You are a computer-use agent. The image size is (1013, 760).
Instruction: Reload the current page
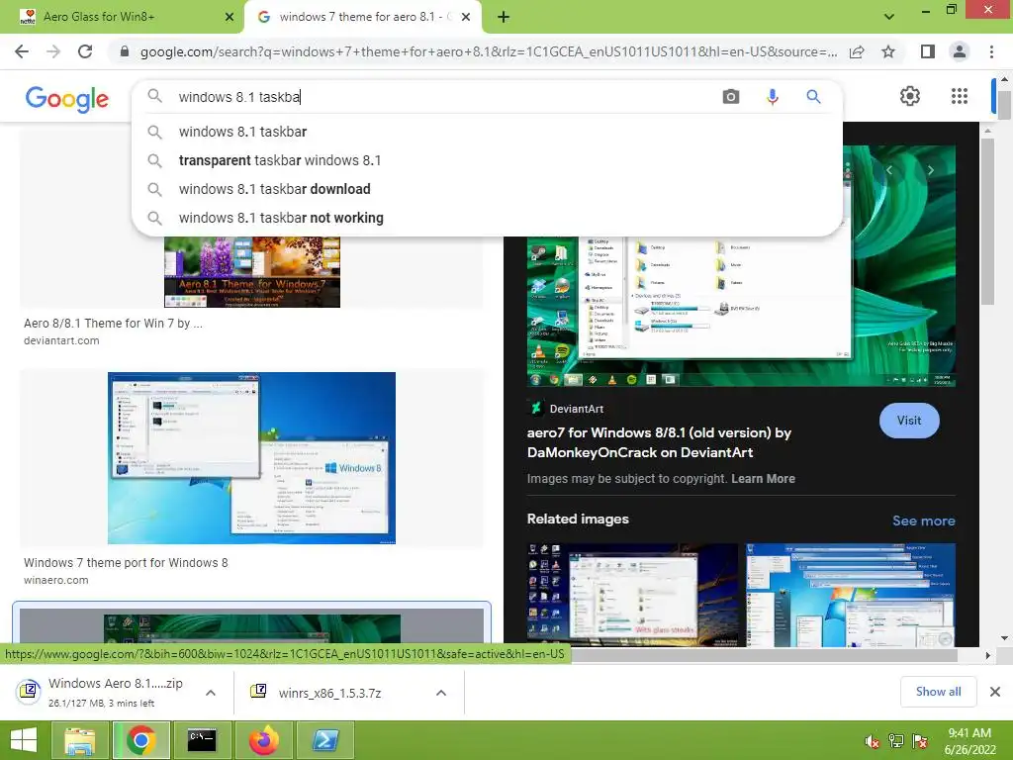[x=85, y=51]
